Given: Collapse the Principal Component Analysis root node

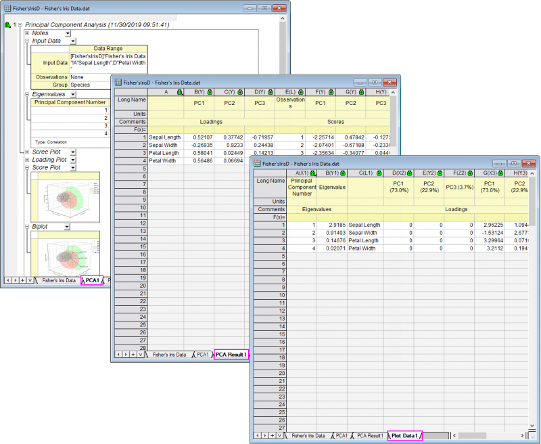Looking at the screenshot, I should (20, 25).
